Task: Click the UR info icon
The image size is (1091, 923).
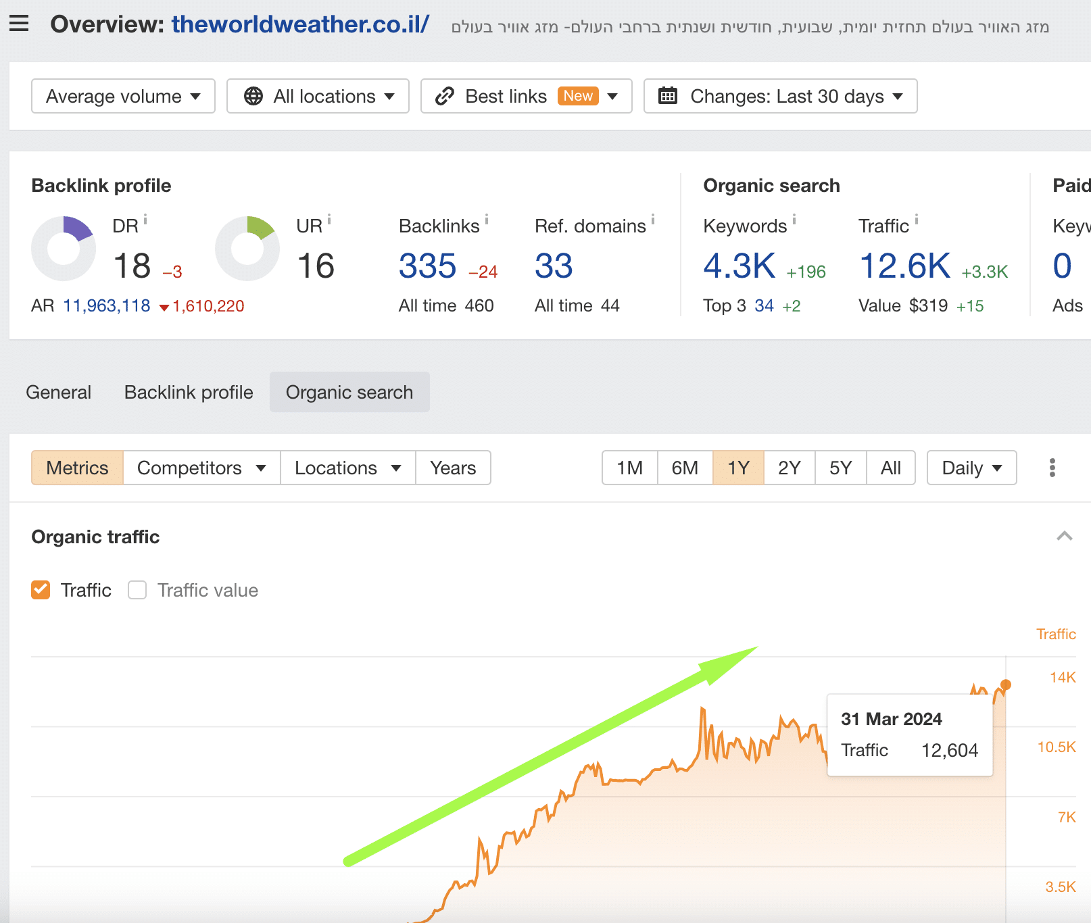Action: click(329, 220)
